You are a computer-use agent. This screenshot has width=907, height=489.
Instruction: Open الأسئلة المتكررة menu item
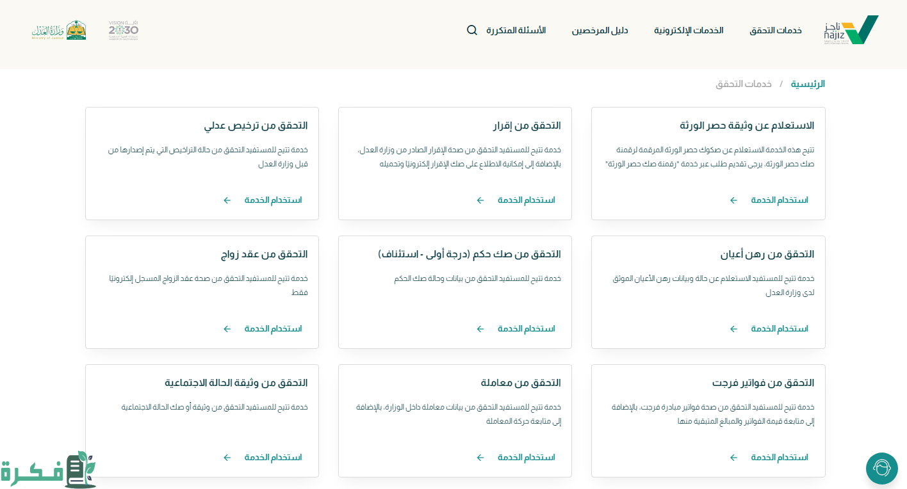pyautogui.click(x=516, y=31)
